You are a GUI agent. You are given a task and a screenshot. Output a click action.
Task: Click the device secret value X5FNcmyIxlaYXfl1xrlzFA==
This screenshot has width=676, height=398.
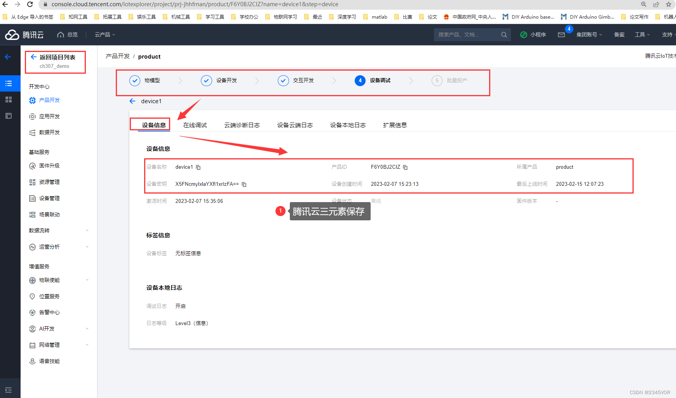pyautogui.click(x=207, y=184)
